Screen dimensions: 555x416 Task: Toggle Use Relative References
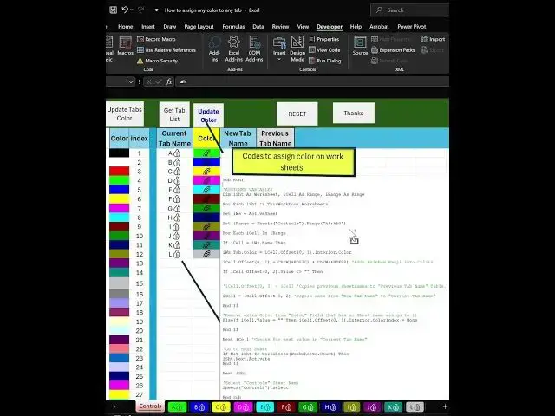pyautogui.click(x=166, y=50)
